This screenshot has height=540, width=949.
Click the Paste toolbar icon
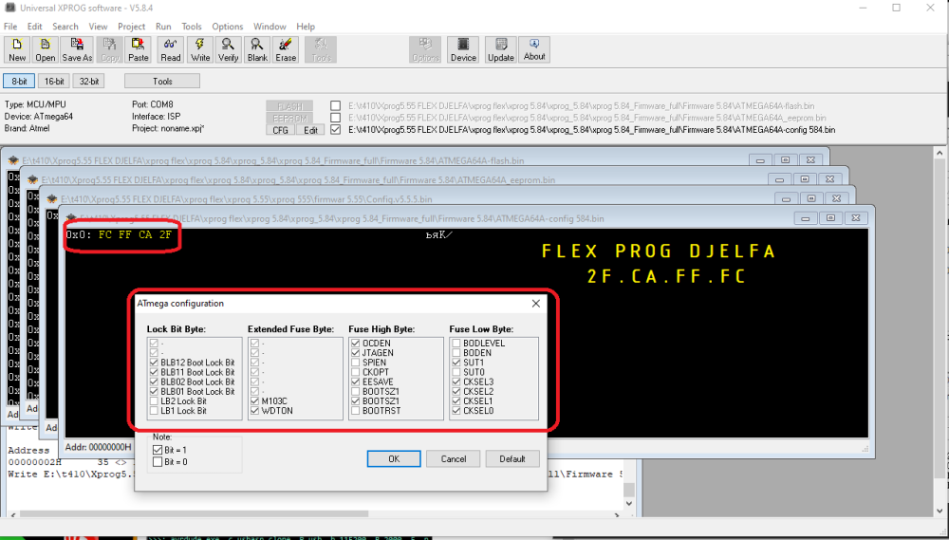(138, 49)
